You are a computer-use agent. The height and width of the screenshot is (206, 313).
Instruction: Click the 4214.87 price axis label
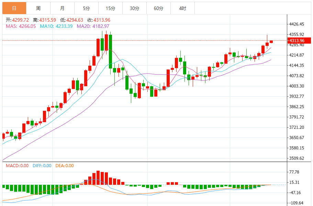coord(297,55)
